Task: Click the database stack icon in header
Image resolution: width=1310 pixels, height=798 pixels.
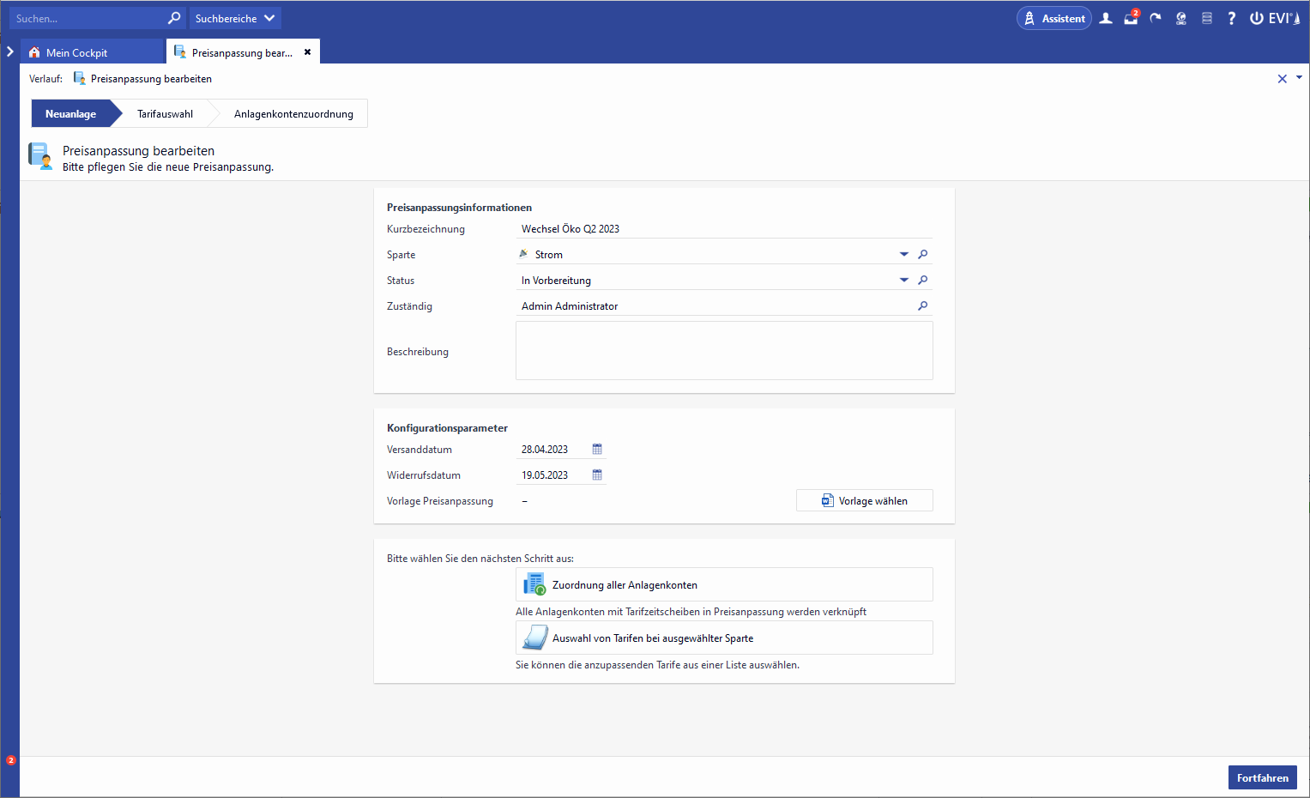Action: click(1206, 18)
